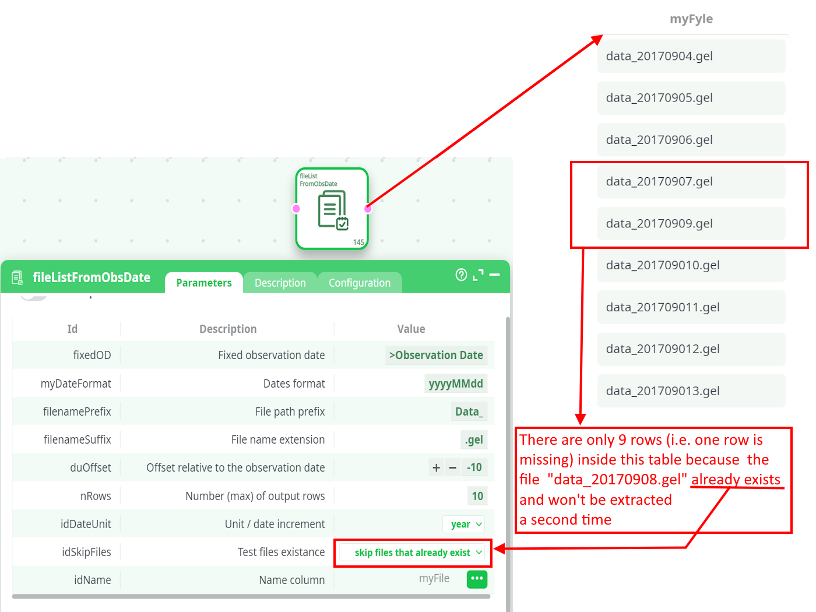Click the document icon in panel header
This screenshot has height=612, width=816.
17,277
